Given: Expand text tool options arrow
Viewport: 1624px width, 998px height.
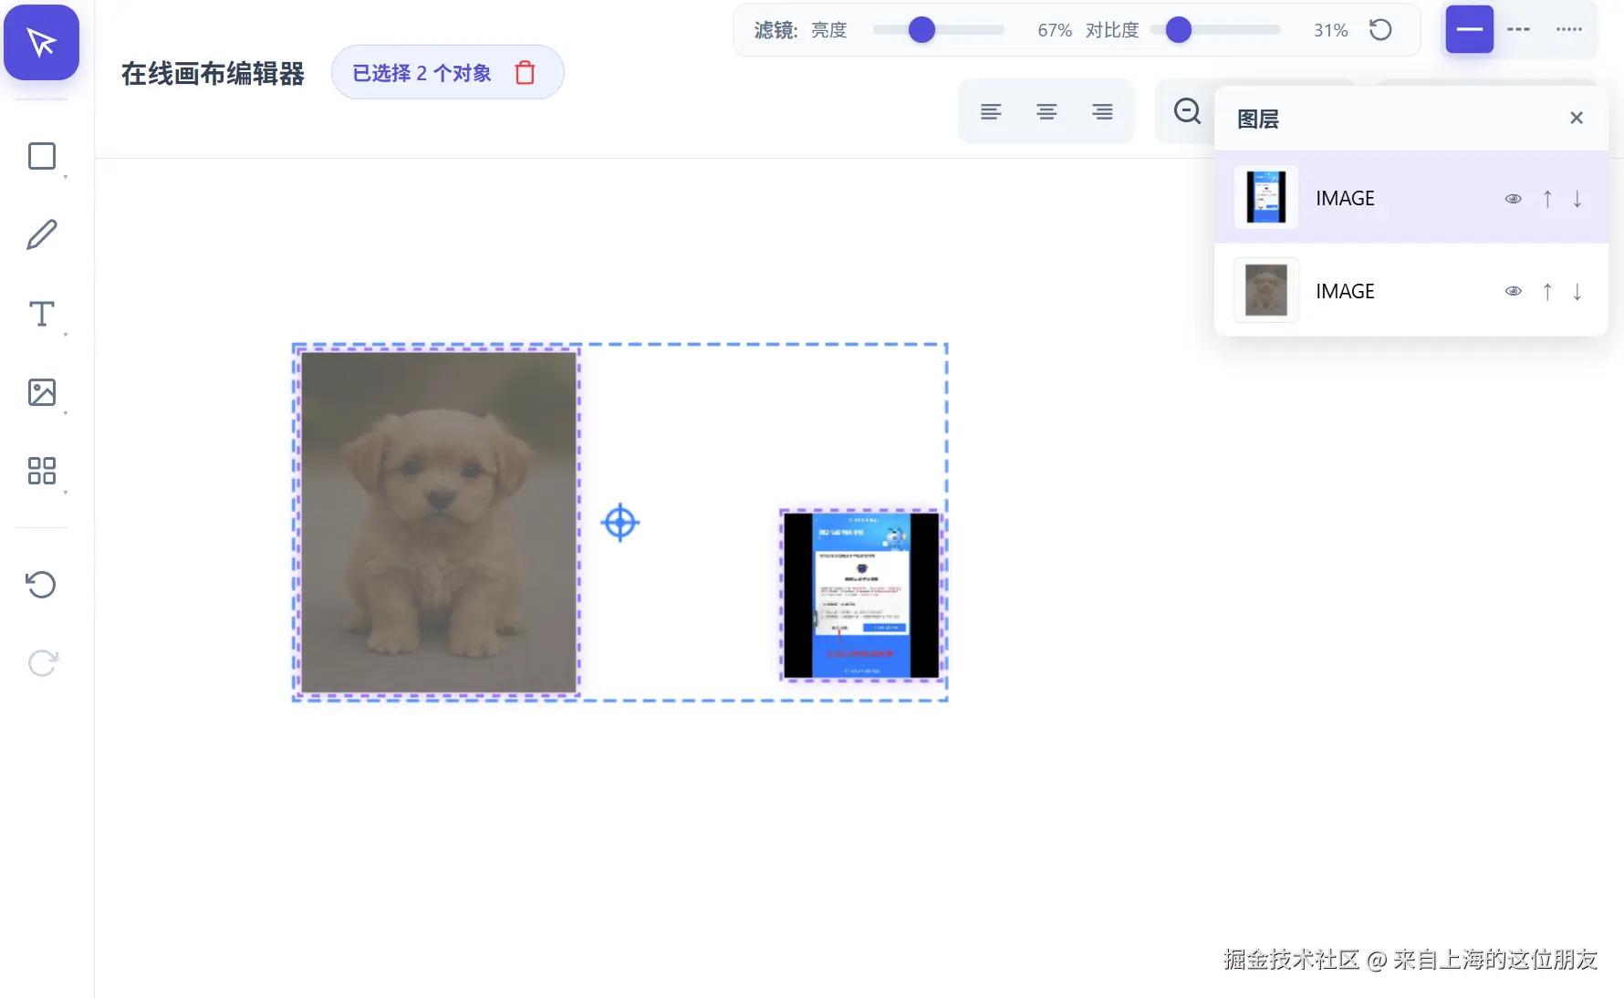Looking at the screenshot, I should point(66,335).
